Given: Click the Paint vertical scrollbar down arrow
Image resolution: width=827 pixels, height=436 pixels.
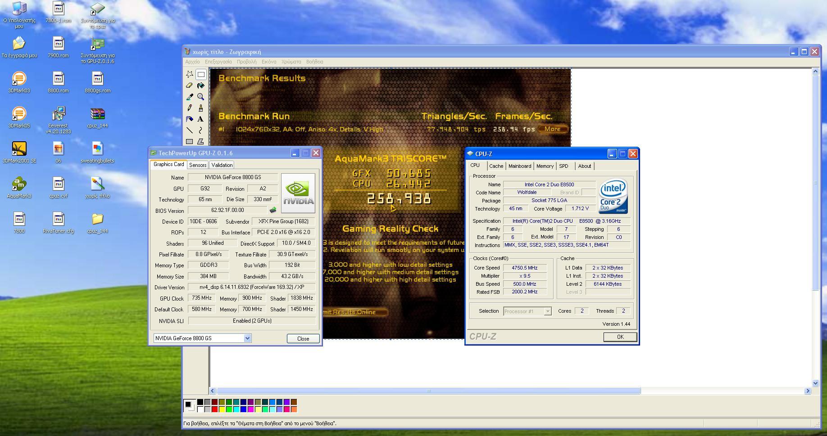Looking at the screenshot, I should [815, 383].
